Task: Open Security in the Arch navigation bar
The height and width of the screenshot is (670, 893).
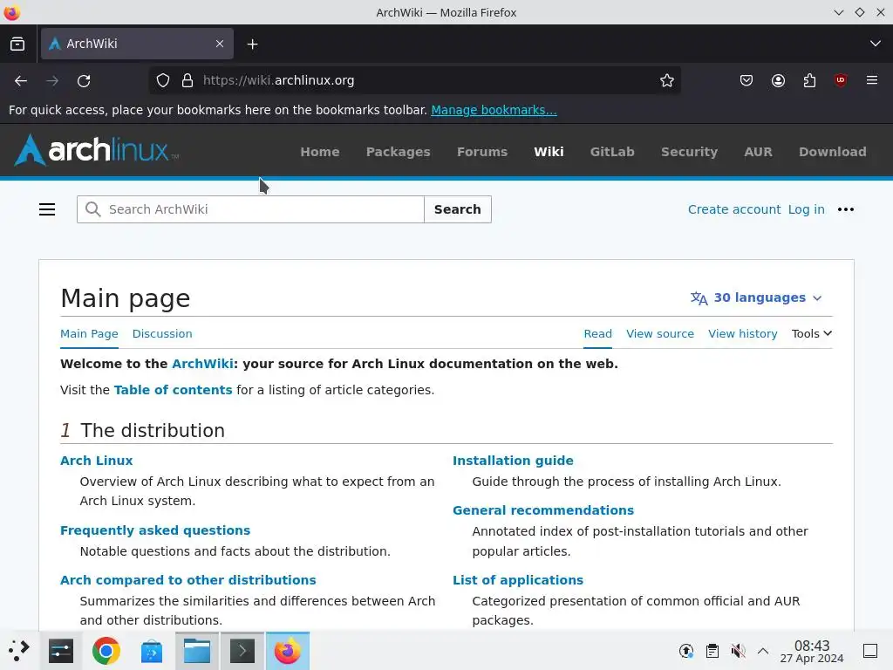Action: pos(689,152)
